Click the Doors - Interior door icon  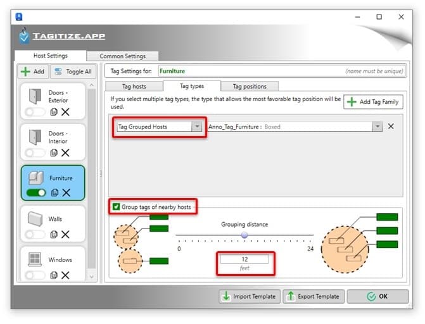pos(35,137)
